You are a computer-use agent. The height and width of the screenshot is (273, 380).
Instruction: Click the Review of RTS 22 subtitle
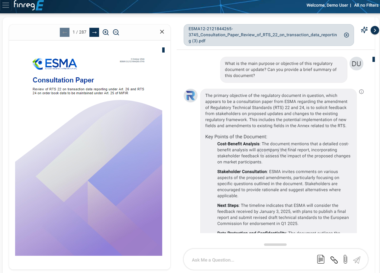point(89,91)
